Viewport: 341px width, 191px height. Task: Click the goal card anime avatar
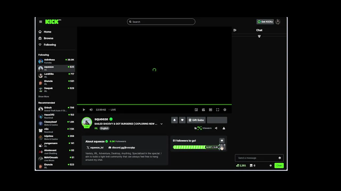[222, 147]
